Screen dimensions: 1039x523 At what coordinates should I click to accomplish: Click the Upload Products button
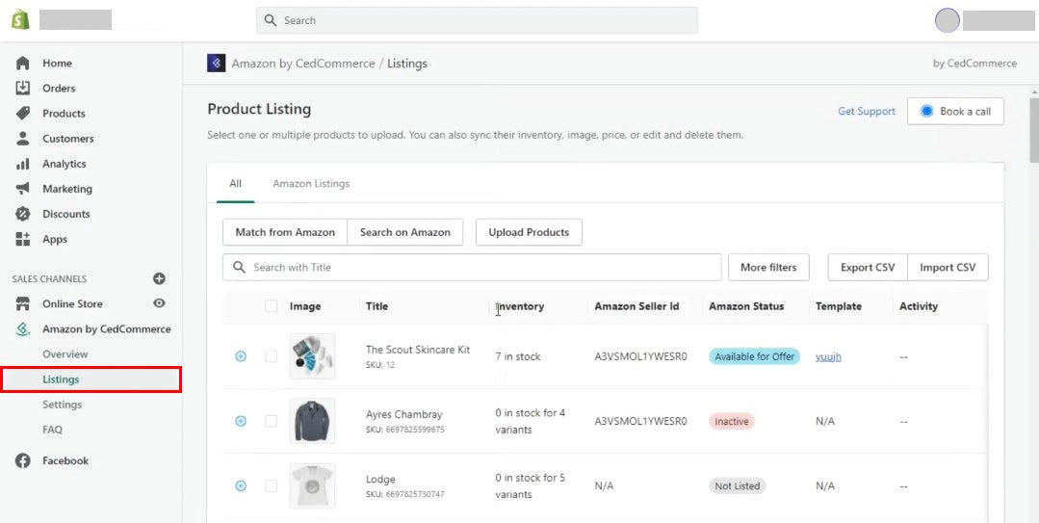pos(529,232)
